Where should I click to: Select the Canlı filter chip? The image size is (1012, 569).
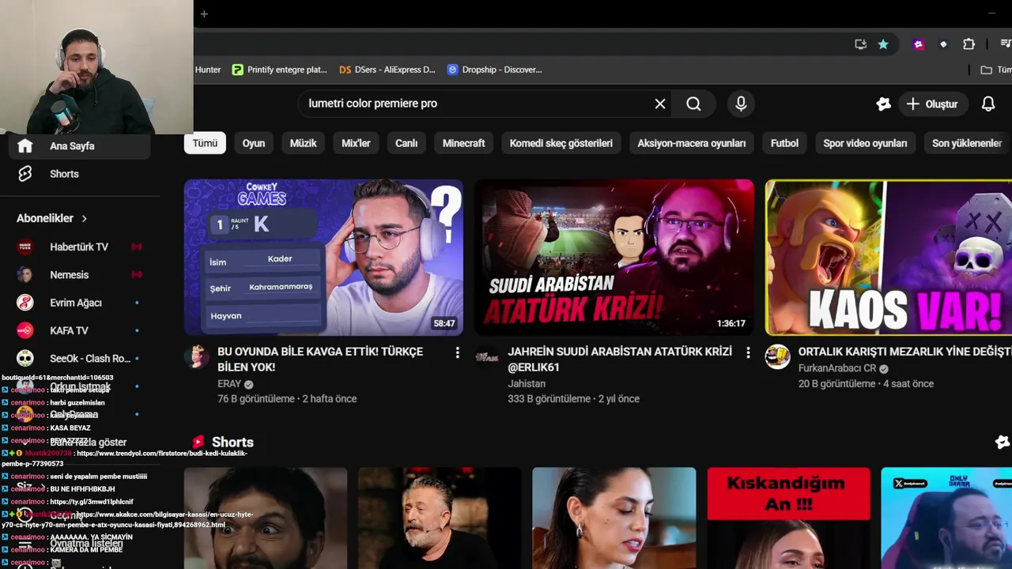pyautogui.click(x=406, y=143)
